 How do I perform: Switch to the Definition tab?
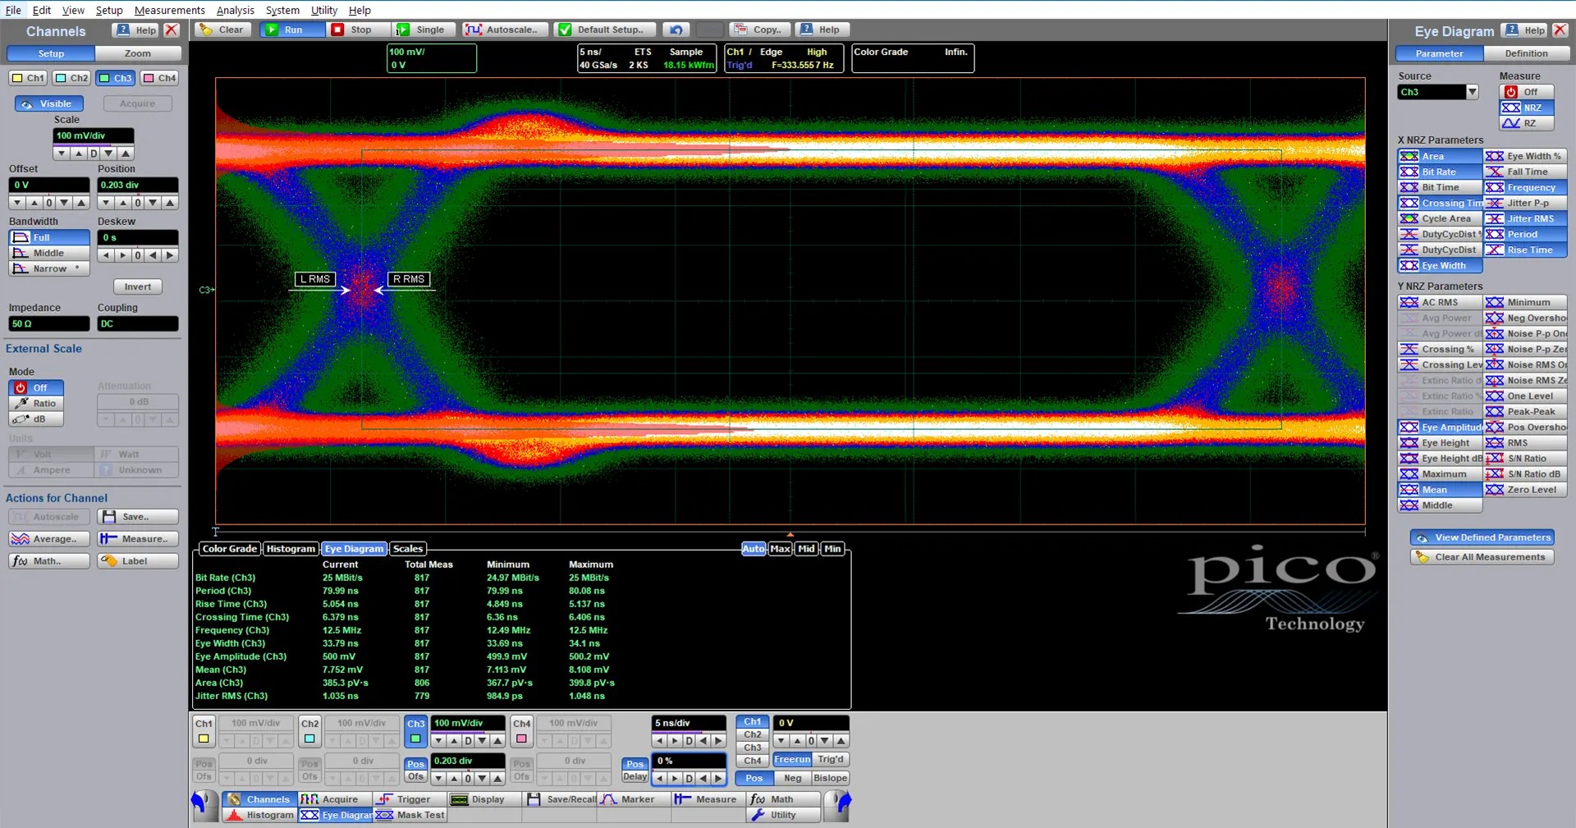click(1526, 53)
